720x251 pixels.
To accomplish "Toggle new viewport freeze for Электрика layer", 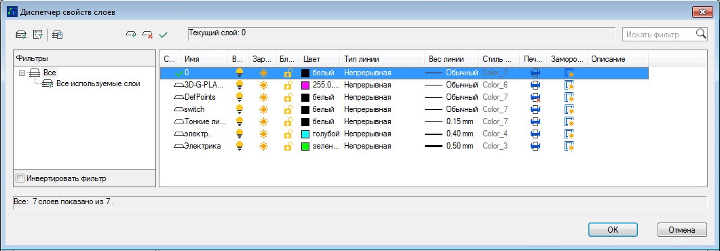I will [x=569, y=146].
